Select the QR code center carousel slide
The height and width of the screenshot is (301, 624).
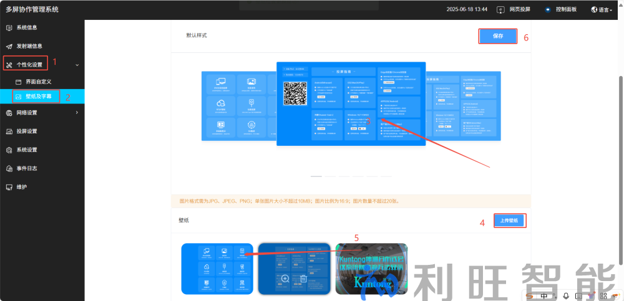[351, 104]
